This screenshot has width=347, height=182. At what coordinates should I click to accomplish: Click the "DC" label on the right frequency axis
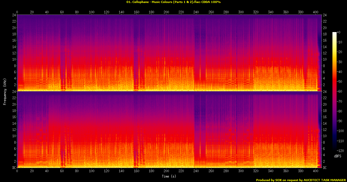pos(325,168)
